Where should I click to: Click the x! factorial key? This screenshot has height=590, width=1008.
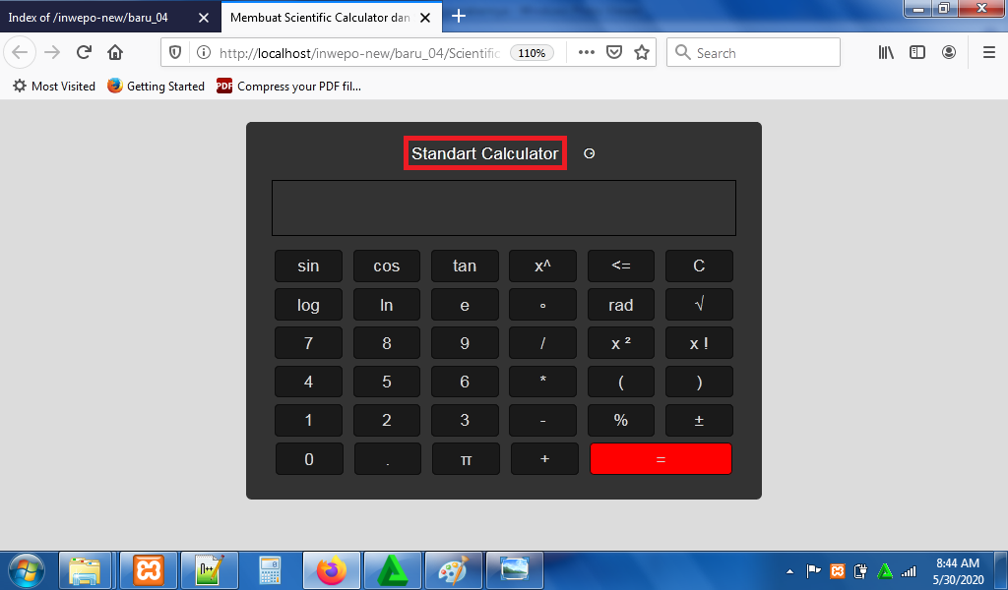coord(700,343)
